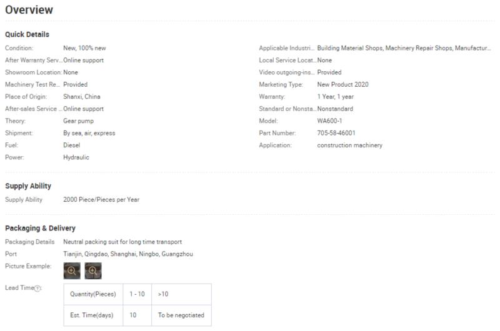Open the first picture example magnifier thumbnail

(x=72, y=271)
